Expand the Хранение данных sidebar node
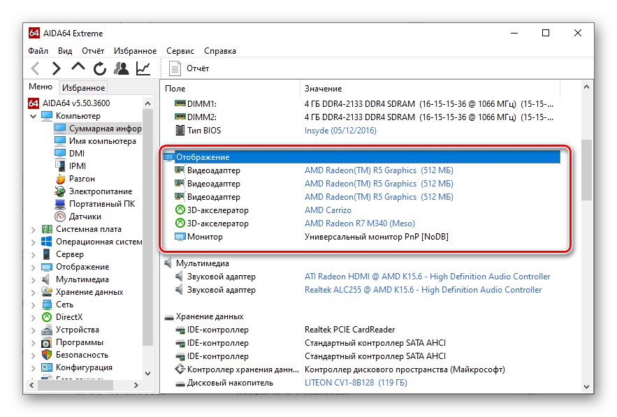617x417 pixels. [x=34, y=292]
